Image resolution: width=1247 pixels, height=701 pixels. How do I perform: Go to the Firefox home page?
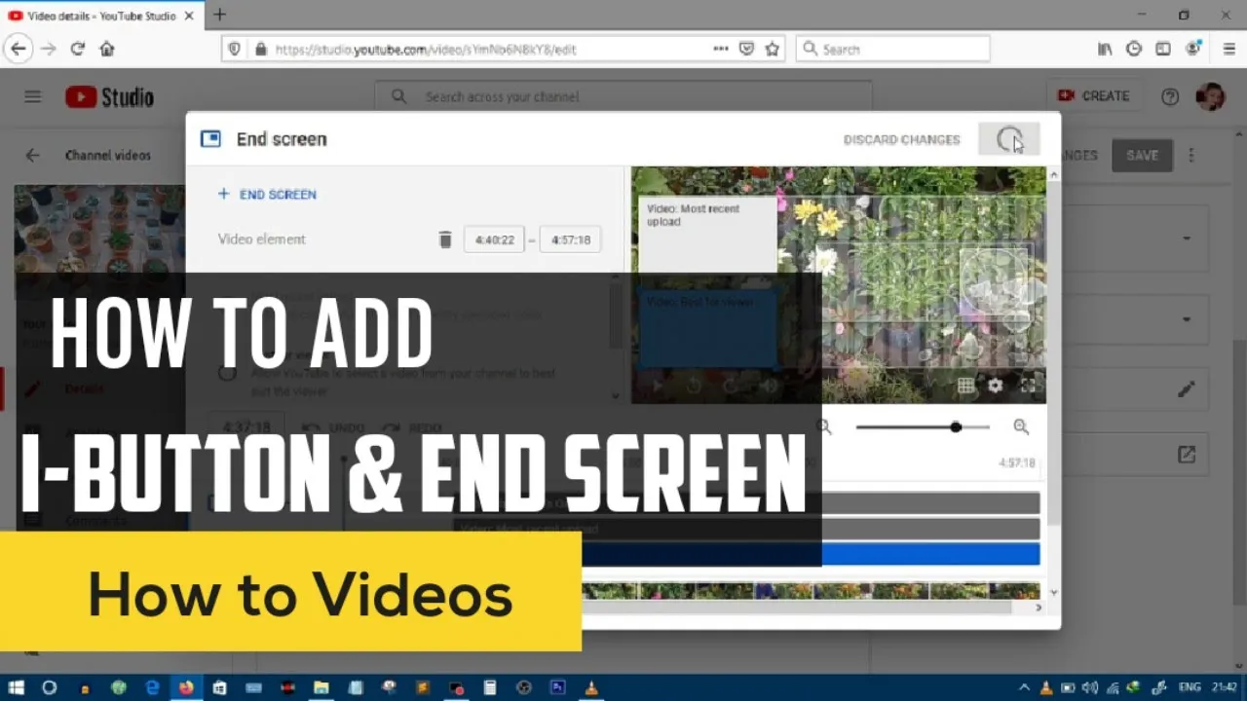click(107, 49)
